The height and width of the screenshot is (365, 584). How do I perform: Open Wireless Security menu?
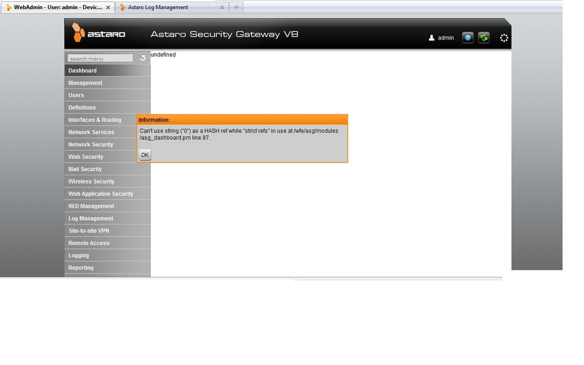click(107, 181)
